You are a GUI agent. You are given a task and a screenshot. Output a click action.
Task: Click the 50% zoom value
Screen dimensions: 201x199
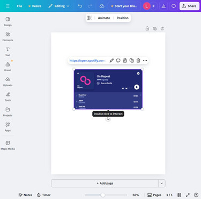point(136,195)
